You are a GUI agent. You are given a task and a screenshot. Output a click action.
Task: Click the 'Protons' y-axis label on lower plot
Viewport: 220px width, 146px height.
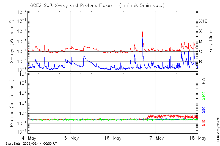coord(12,103)
